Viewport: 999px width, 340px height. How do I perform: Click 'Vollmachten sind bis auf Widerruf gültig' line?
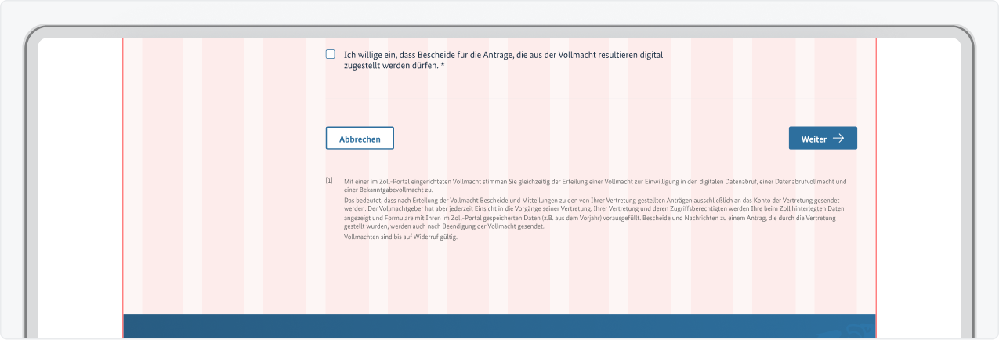click(x=400, y=237)
